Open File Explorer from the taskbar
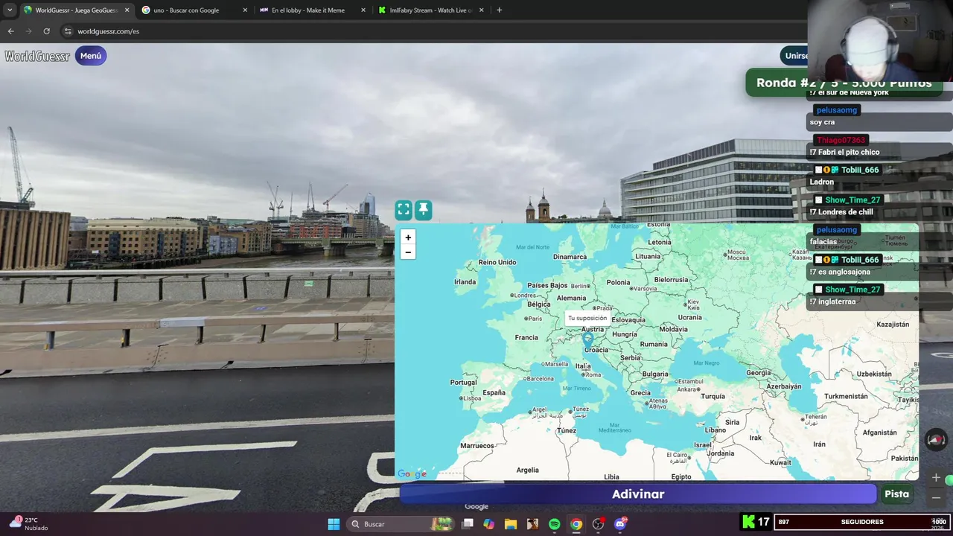 point(510,524)
